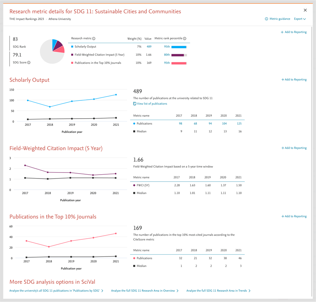Click info icon next to Research metric
This screenshot has height=302, width=316.
tap(94, 38)
